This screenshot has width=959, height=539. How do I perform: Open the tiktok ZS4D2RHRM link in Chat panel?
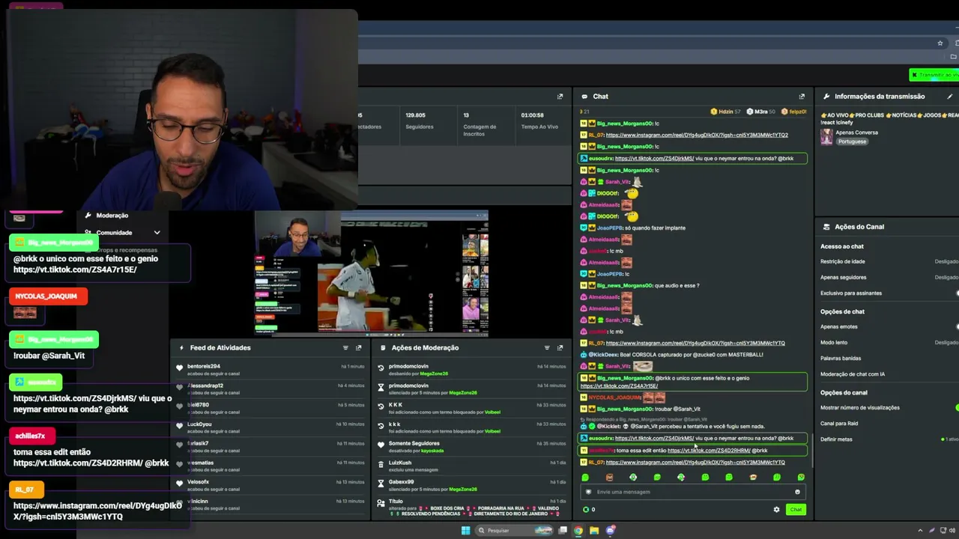coord(709,451)
